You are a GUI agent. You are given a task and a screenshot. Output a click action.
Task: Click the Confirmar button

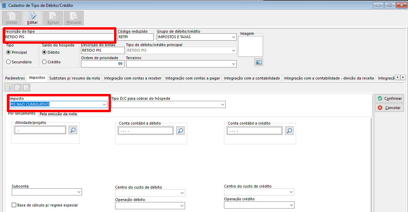click(x=389, y=98)
